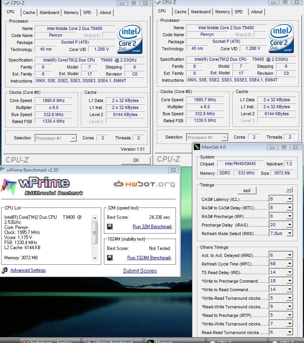Viewport: 304px width, 343px height.
Task: Open Write-Read Turnaround clocks dropdown
Action: click(289, 298)
